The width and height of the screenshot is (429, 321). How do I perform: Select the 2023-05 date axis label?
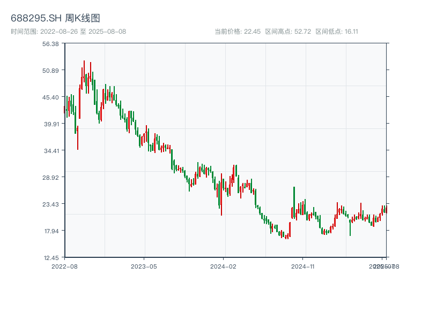click(144, 266)
